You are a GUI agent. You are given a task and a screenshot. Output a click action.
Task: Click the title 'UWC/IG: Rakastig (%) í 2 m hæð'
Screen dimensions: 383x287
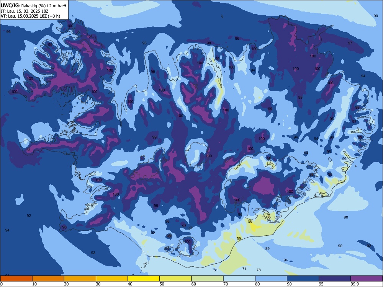pyautogui.click(x=33, y=5)
